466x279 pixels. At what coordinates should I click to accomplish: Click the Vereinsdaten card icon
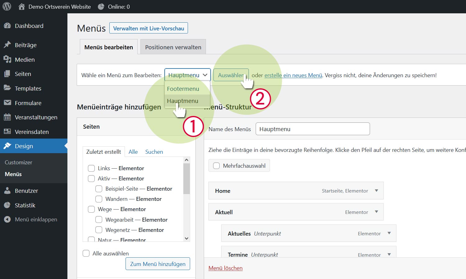pyautogui.click(x=7, y=131)
